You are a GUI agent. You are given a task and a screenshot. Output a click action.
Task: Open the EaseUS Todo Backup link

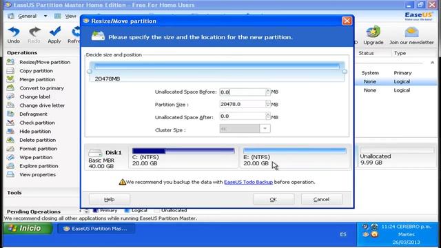[248, 182]
